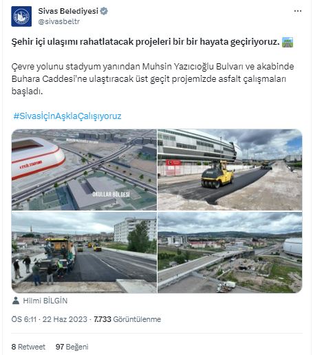Open the Sivas Belediyesi display name

(x=68, y=11)
